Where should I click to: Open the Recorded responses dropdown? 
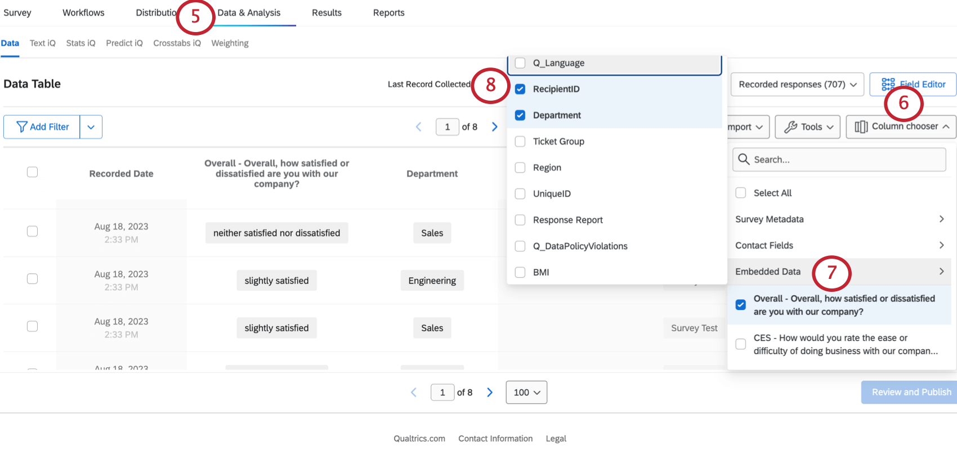tap(797, 84)
